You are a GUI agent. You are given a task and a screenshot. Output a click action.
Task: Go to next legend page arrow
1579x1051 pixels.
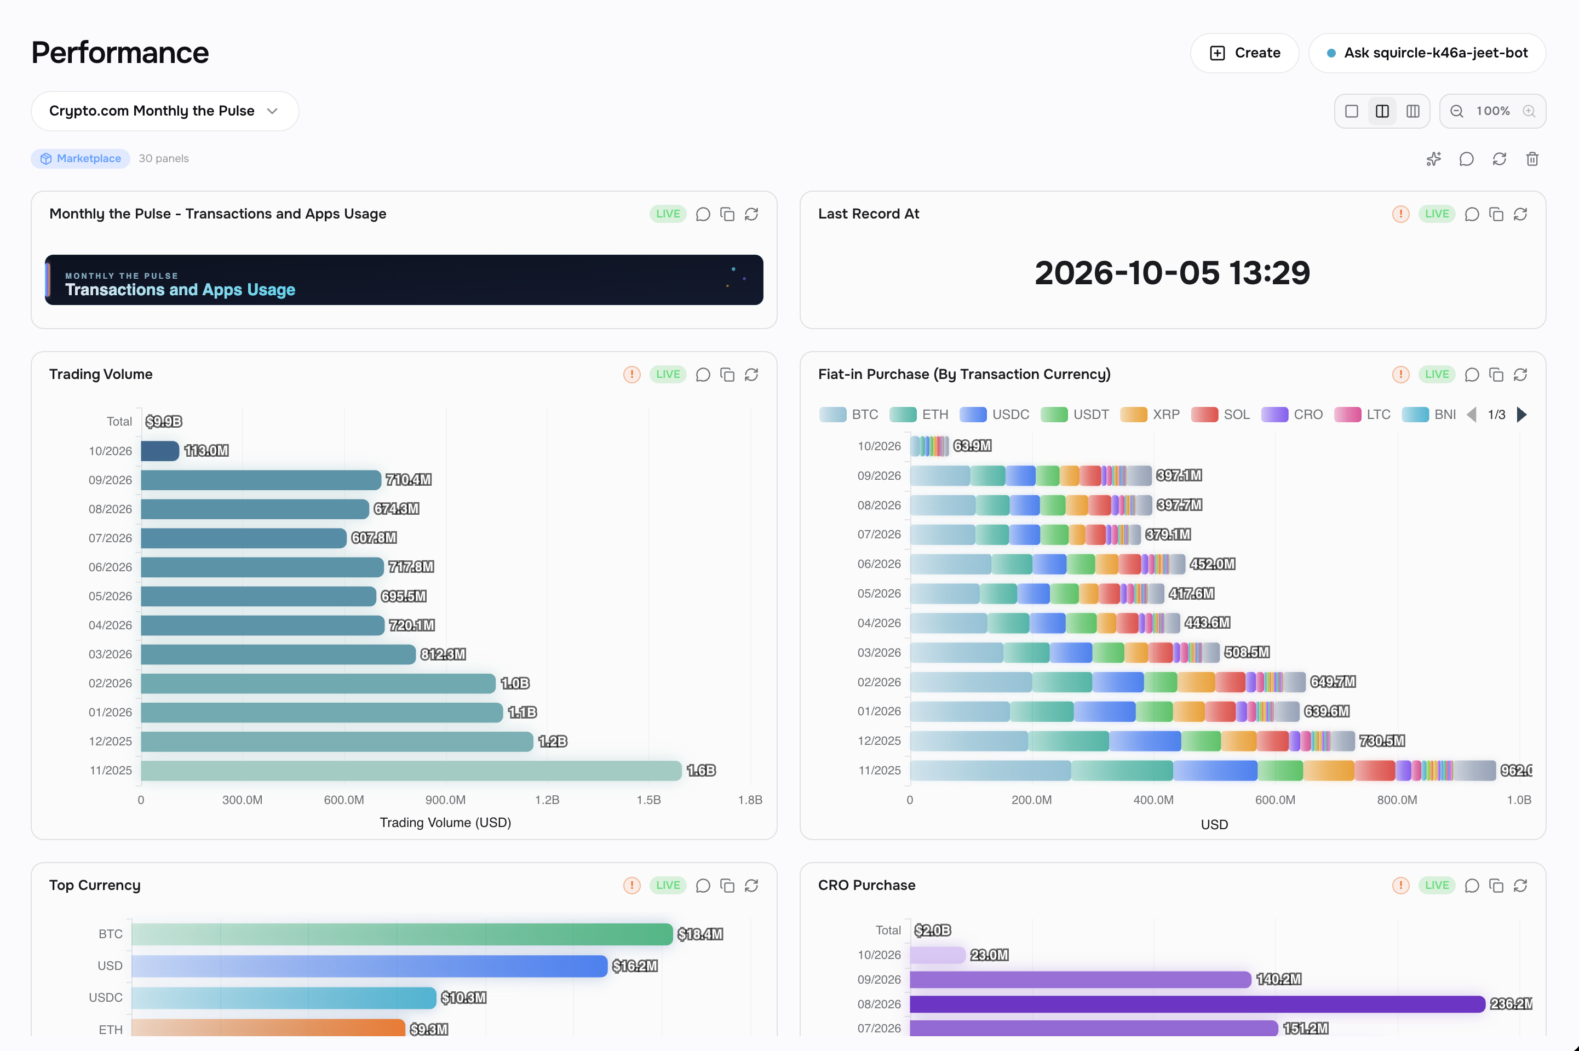[x=1522, y=415]
